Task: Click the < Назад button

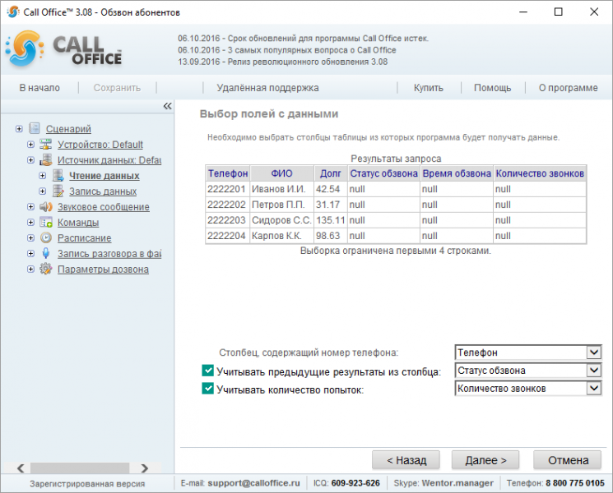Action: (x=406, y=460)
